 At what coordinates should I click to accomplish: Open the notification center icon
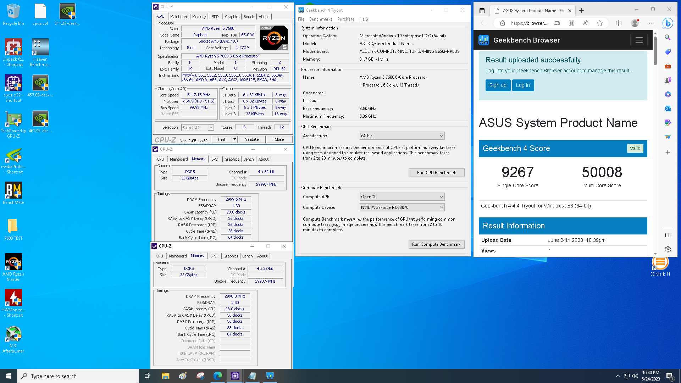[x=670, y=376]
